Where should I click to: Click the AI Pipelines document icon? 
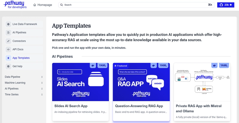(x=8, y=33)
